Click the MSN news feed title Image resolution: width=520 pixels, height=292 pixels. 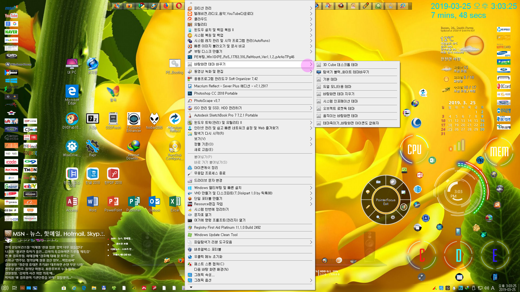click(x=58, y=234)
